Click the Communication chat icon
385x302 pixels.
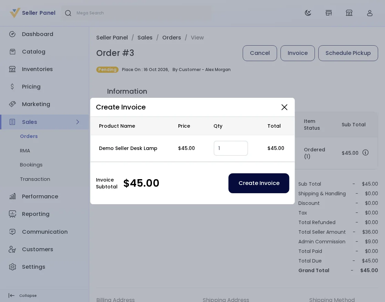click(12, 232)
